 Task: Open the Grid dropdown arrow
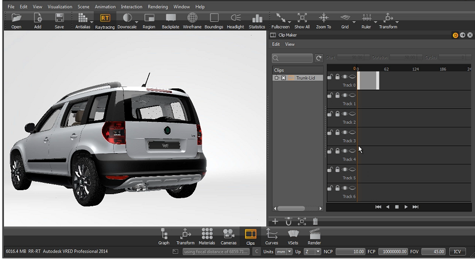coord(354,22)
